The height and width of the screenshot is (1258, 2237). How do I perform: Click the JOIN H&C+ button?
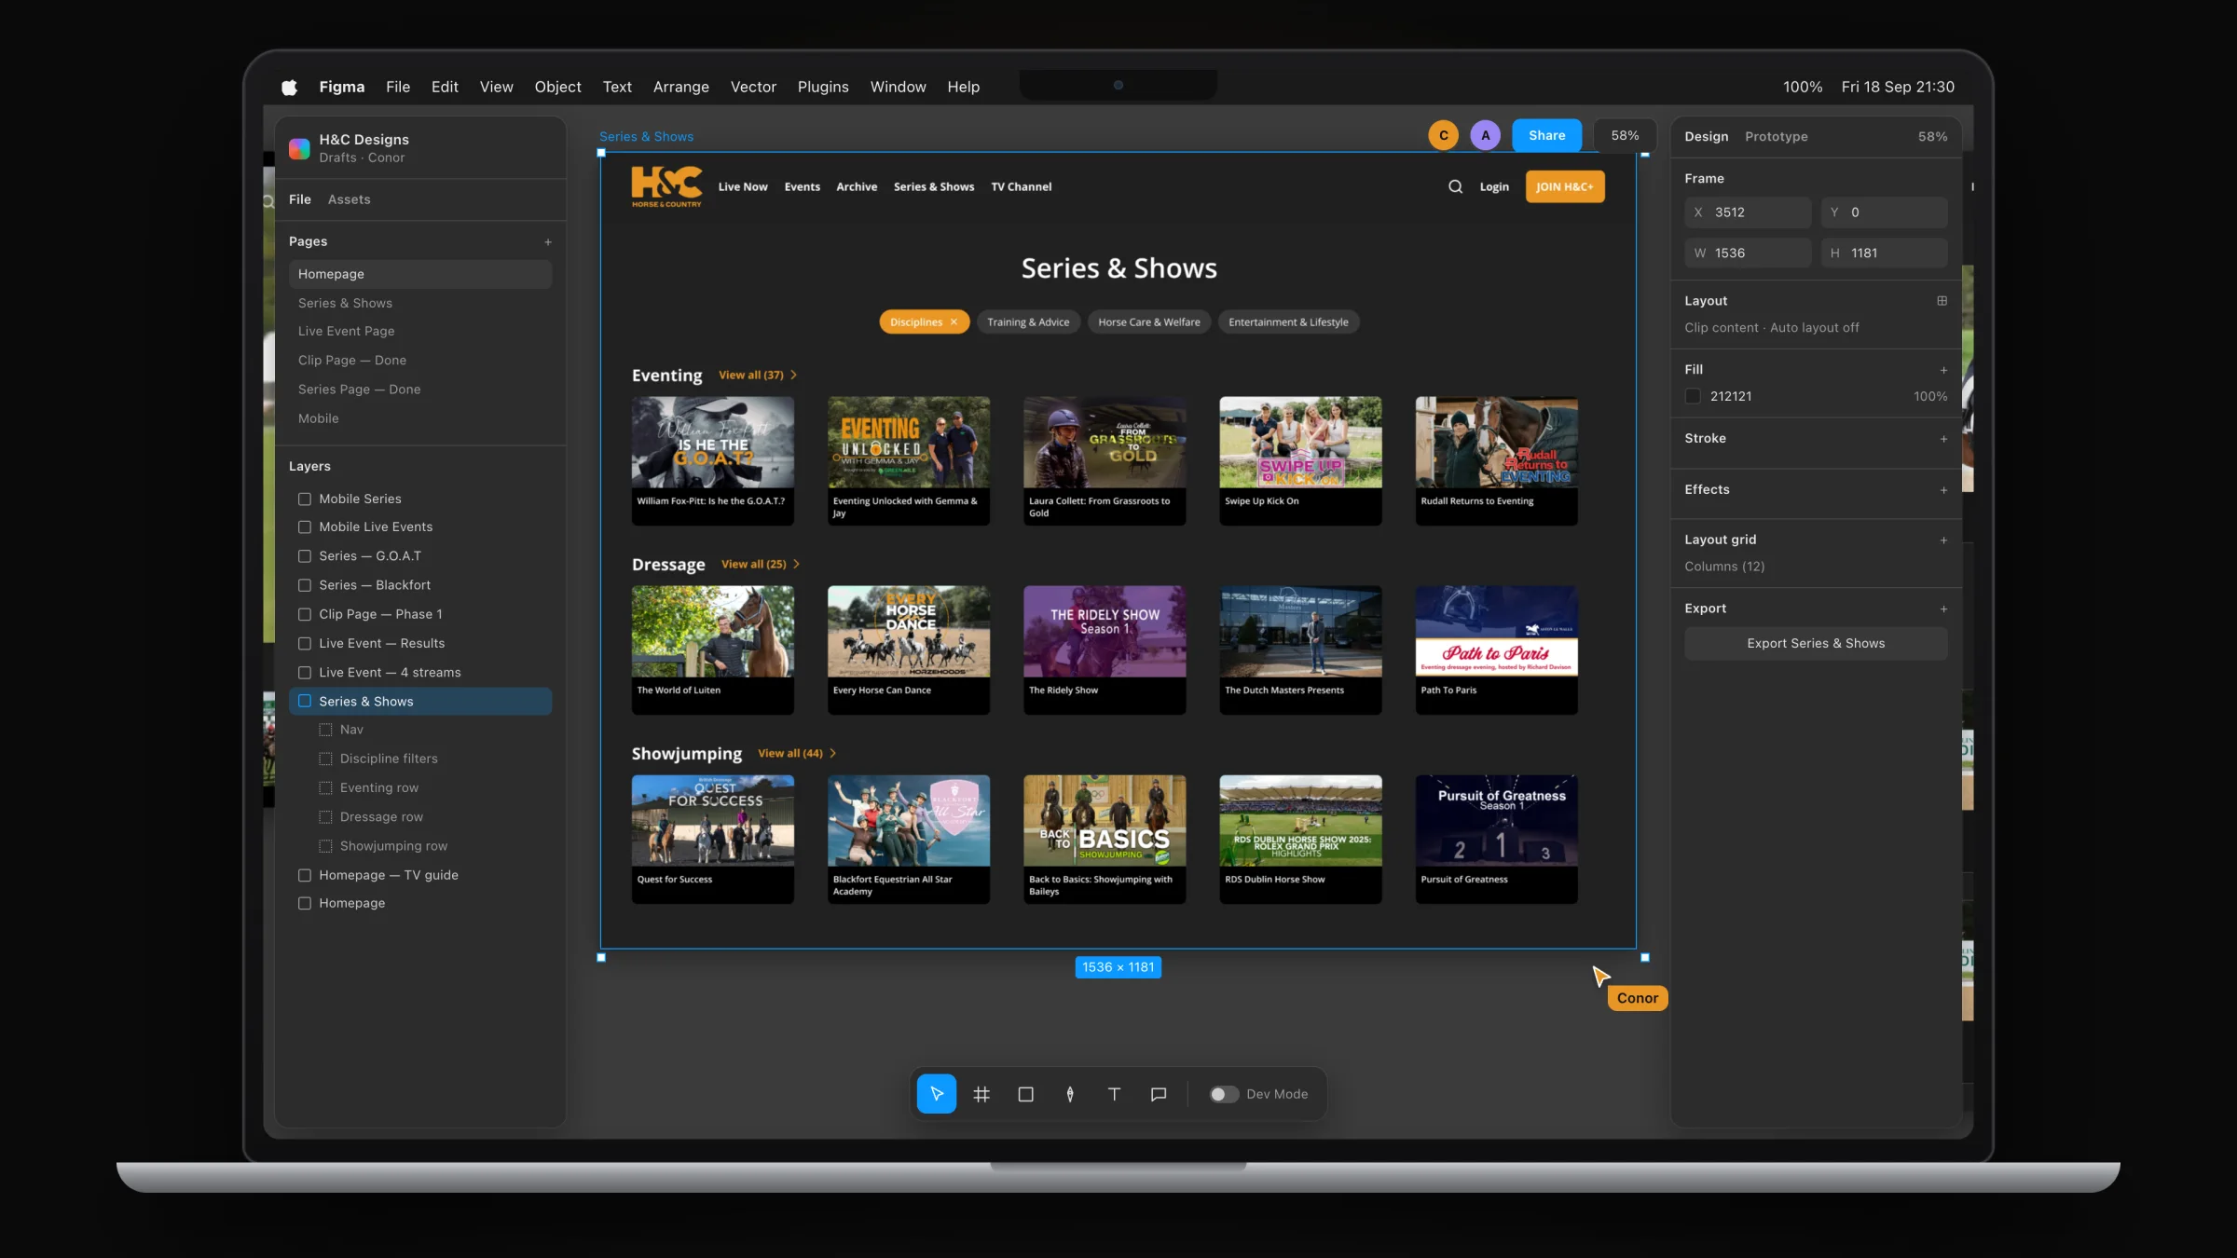pos(1564,186)
